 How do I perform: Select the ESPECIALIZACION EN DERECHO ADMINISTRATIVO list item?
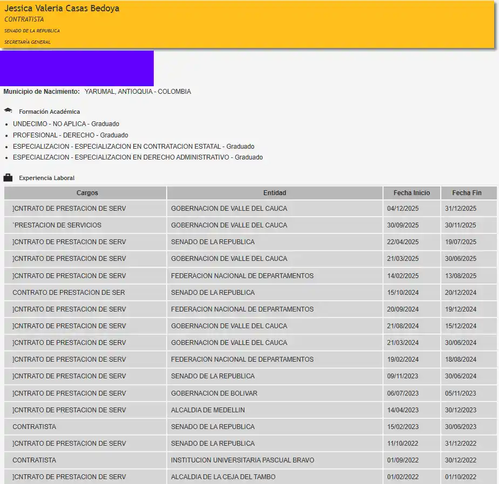point(138,157)
